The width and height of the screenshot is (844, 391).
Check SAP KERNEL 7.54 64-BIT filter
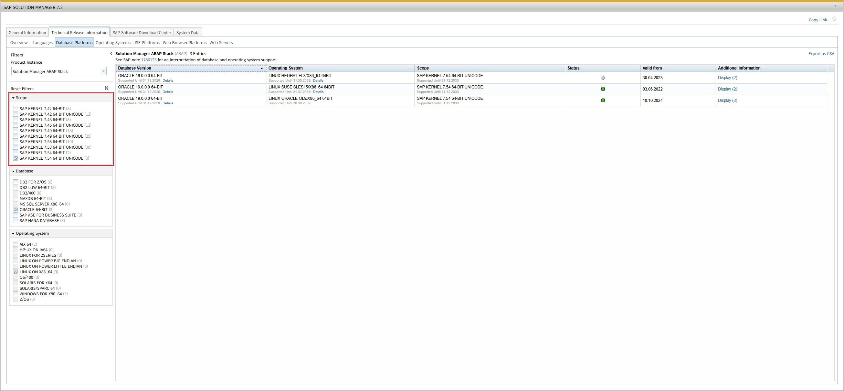[15, 153]
